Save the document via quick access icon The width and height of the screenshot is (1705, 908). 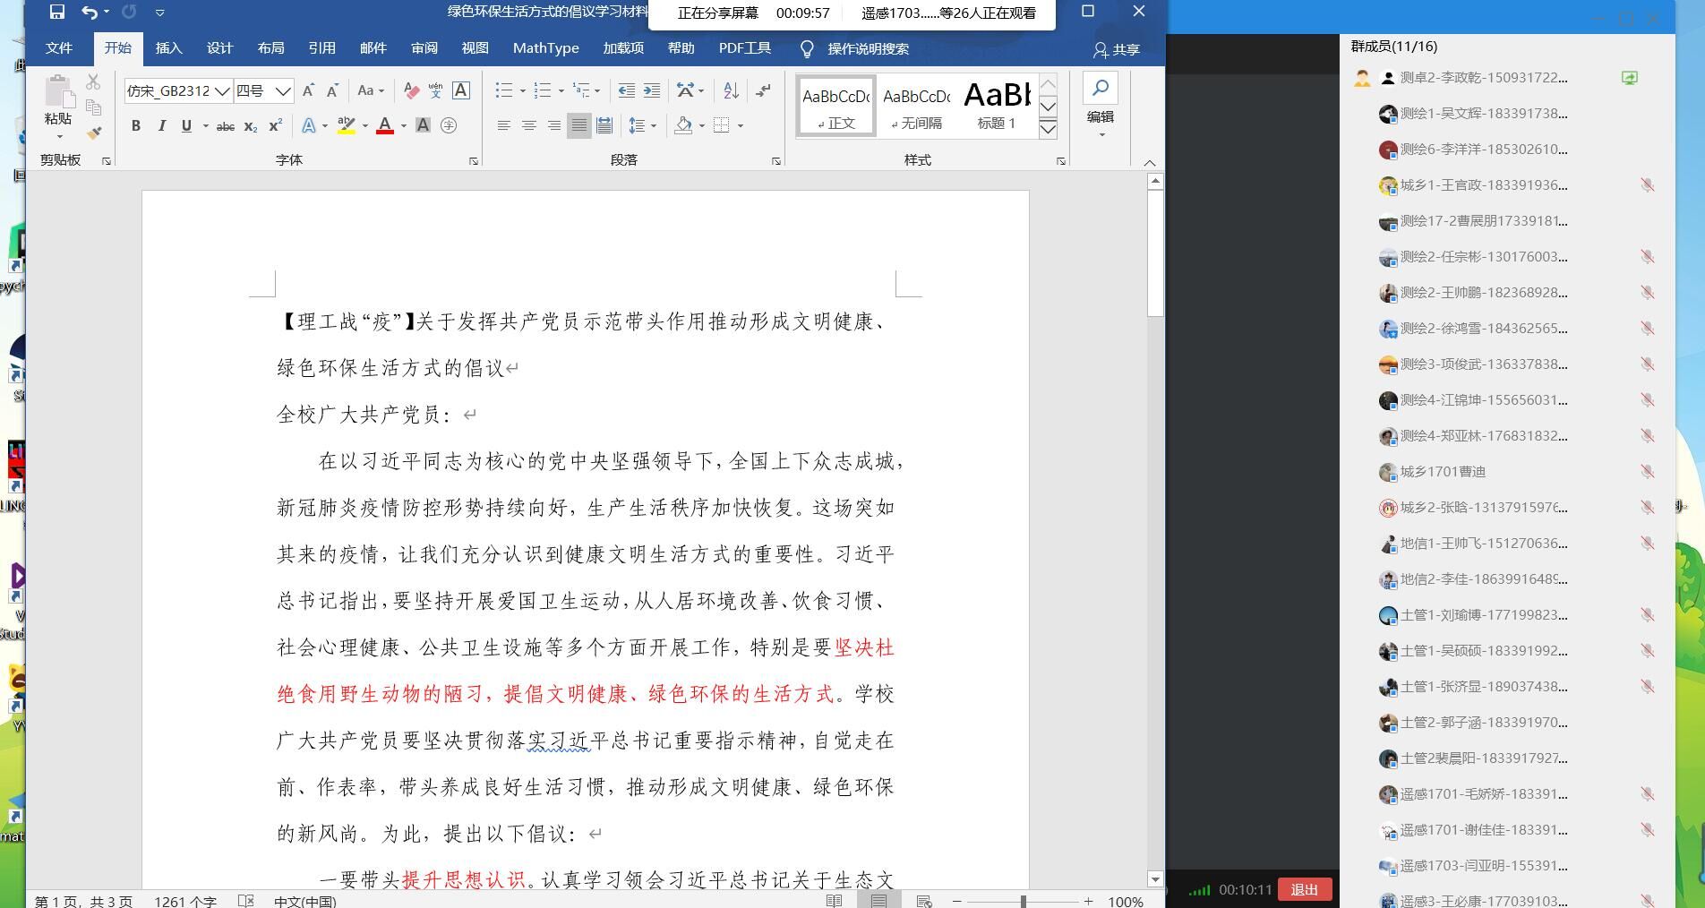57,12
